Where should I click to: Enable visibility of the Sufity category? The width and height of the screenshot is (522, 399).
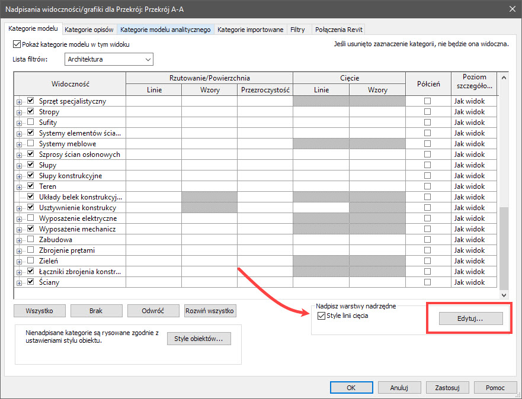[x=30, y=123]
